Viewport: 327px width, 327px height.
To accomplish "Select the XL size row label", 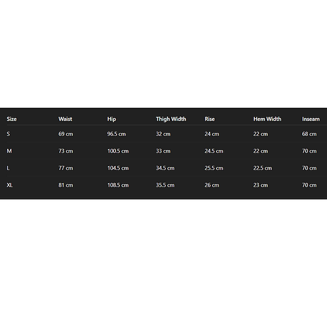I will click(x=10, y=185).
